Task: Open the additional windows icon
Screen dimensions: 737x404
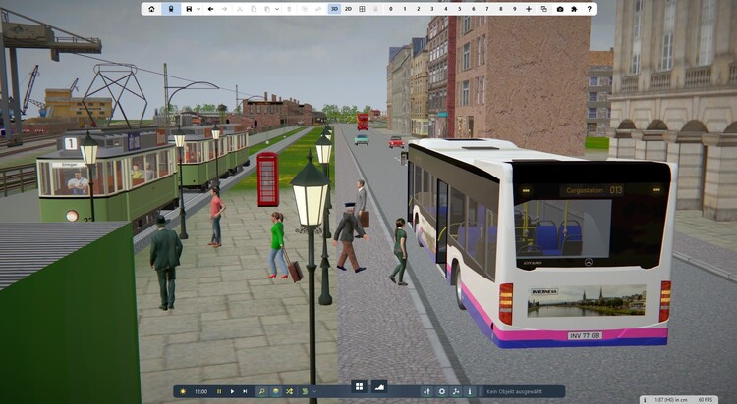Action: (544, 9)
